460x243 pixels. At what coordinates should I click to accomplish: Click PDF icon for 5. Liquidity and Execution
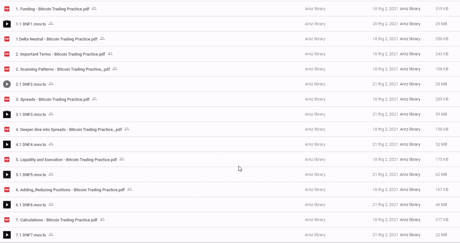click(x=7, y=160)
